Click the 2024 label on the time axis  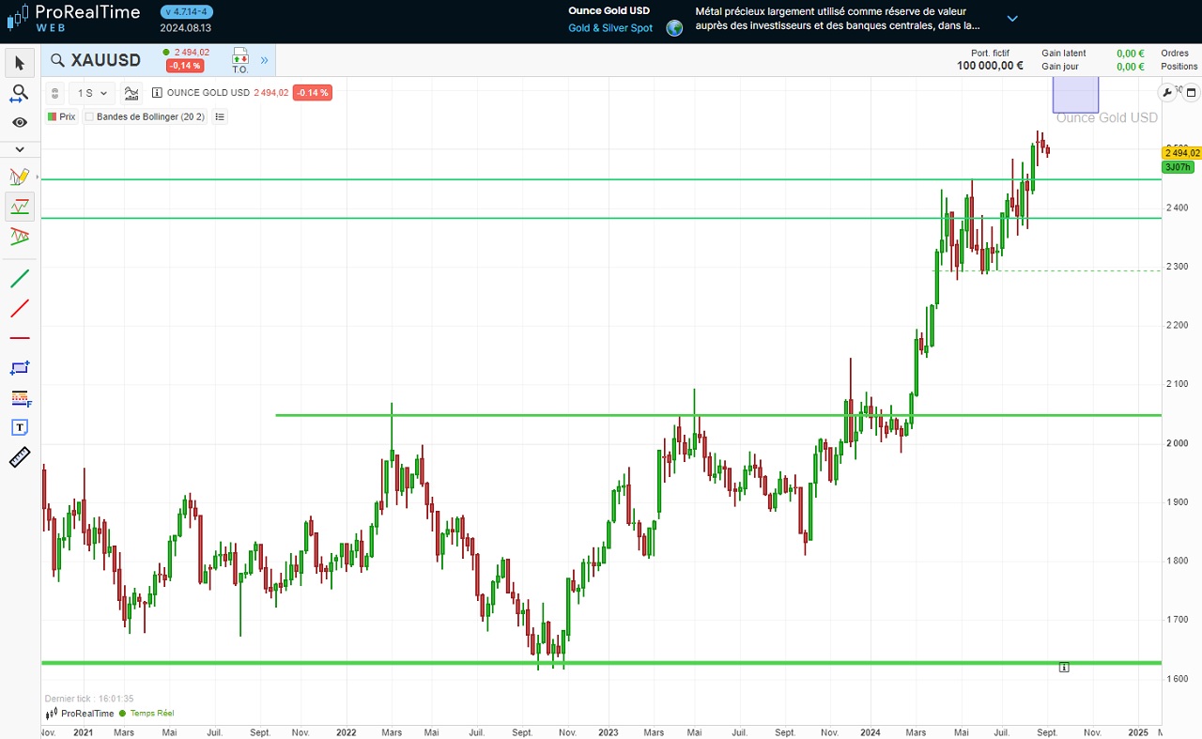[x=871, y=731]
